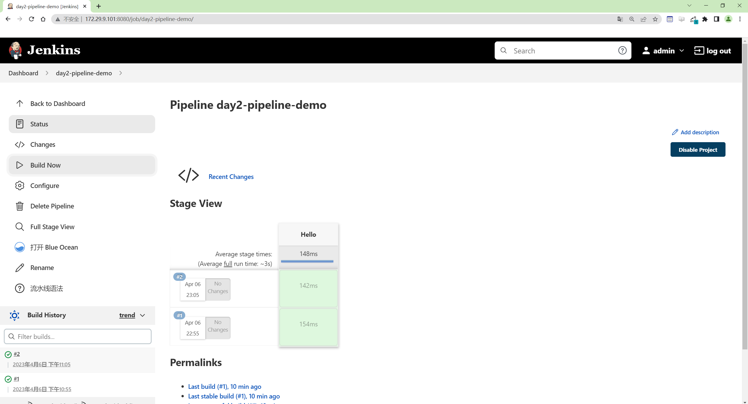
Task: Click the 154ms stage cell for build #1
Action: point(308,327)
